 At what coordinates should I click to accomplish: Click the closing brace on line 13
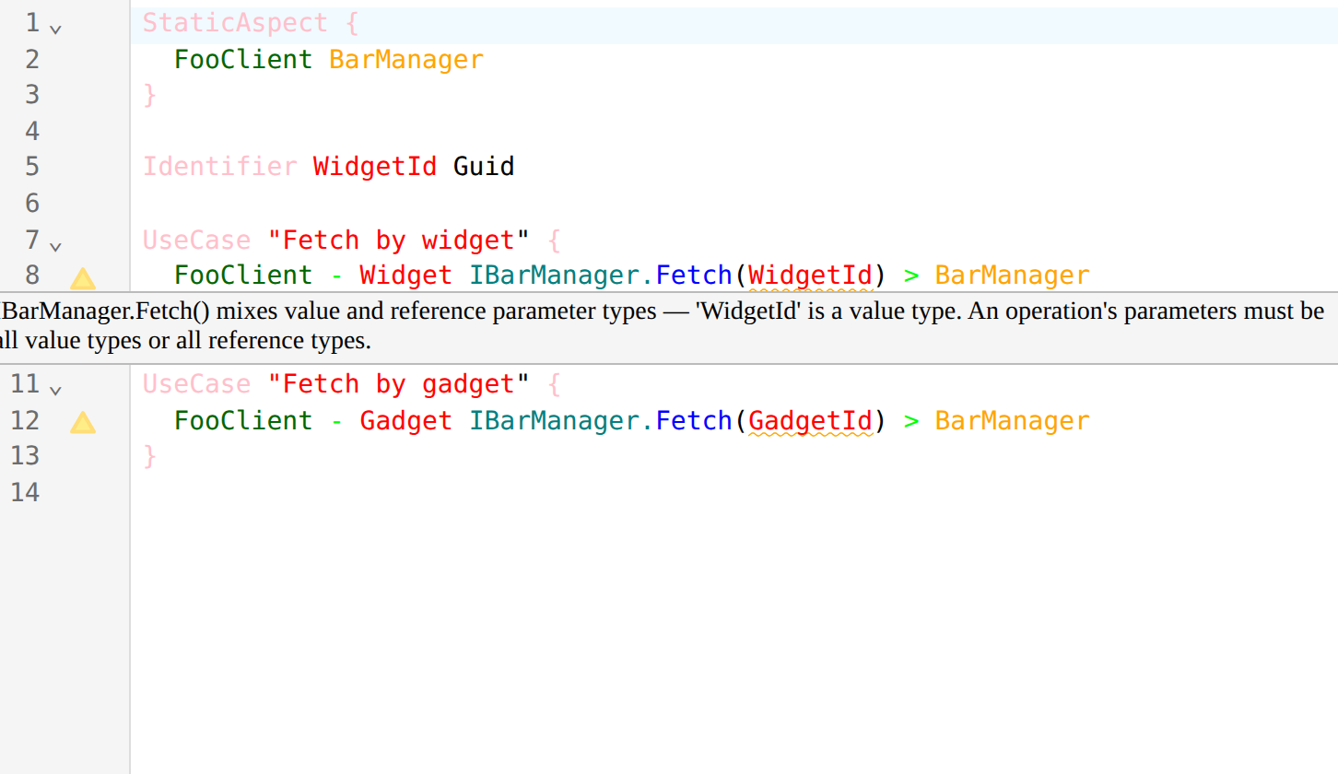150,456
